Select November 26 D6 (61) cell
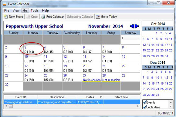This screenshot has width=176, height=117. (72, 77)
